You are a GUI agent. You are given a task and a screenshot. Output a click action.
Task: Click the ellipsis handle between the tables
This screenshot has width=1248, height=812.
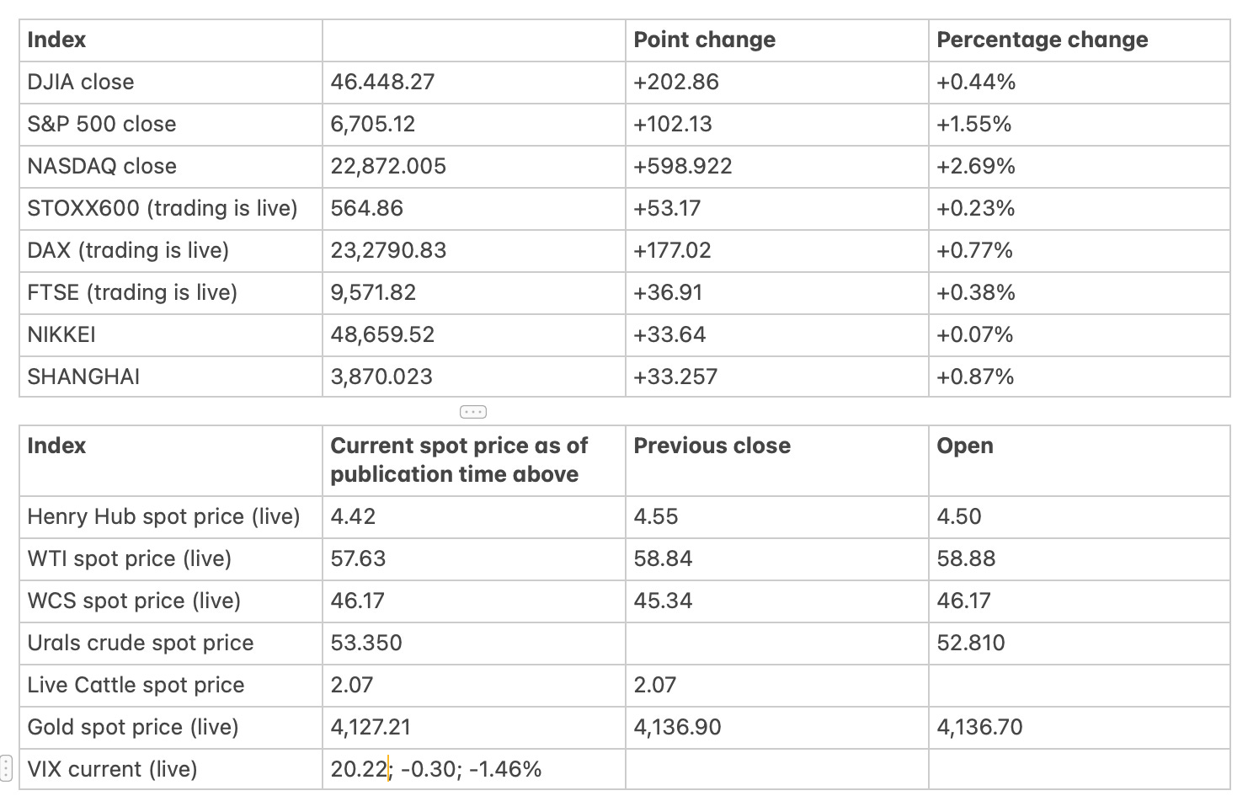click(473, 412)
